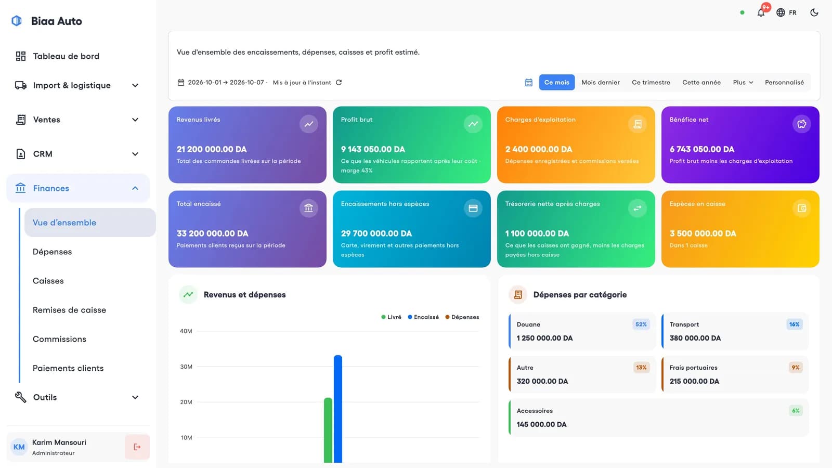Open the Plus period dropdown
This screenshot has width=832, height=468.
pos(743,83)
